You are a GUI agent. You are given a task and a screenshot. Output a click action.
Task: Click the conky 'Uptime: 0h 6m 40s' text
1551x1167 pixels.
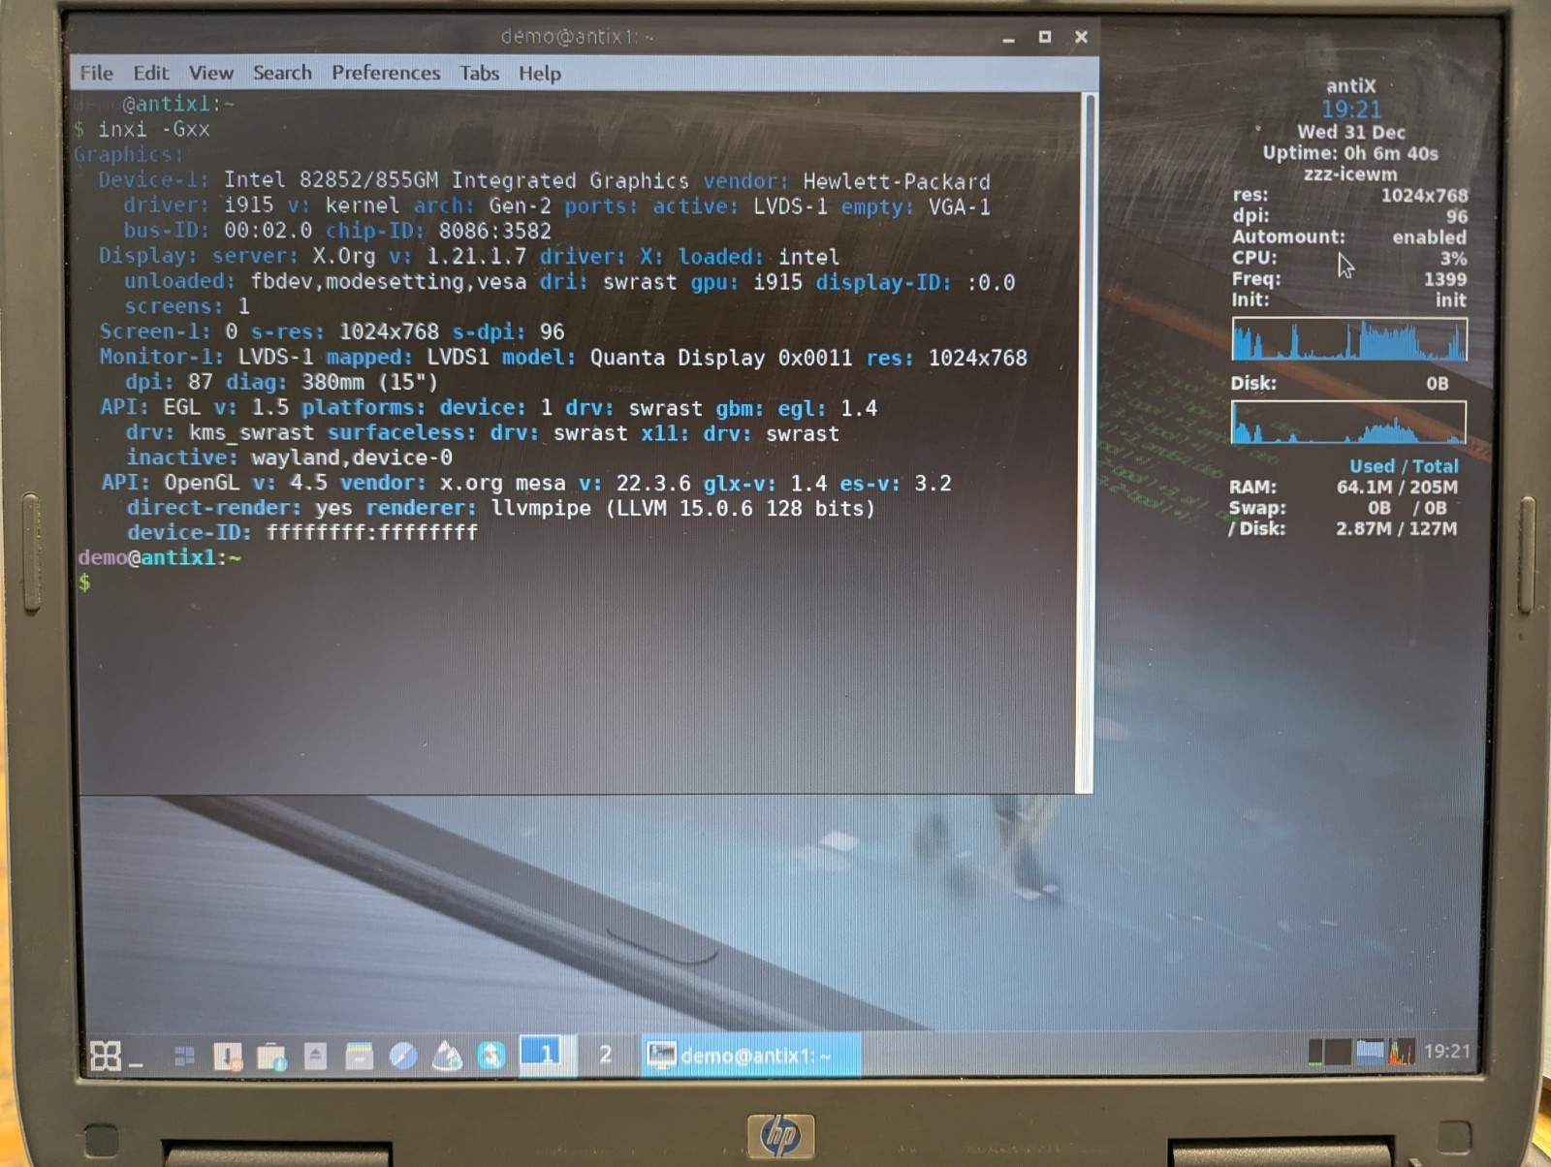point(1349,153)
